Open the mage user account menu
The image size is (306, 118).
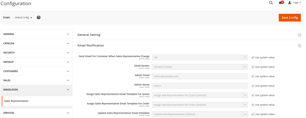click(294, 2)
